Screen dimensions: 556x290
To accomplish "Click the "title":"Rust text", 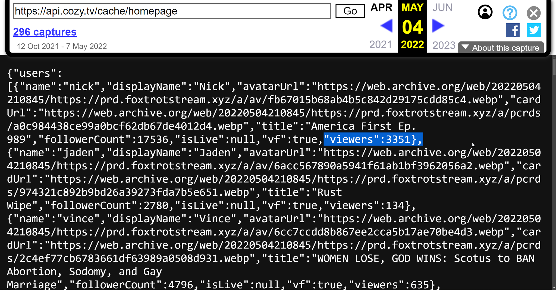I will (x=301, y=192).
